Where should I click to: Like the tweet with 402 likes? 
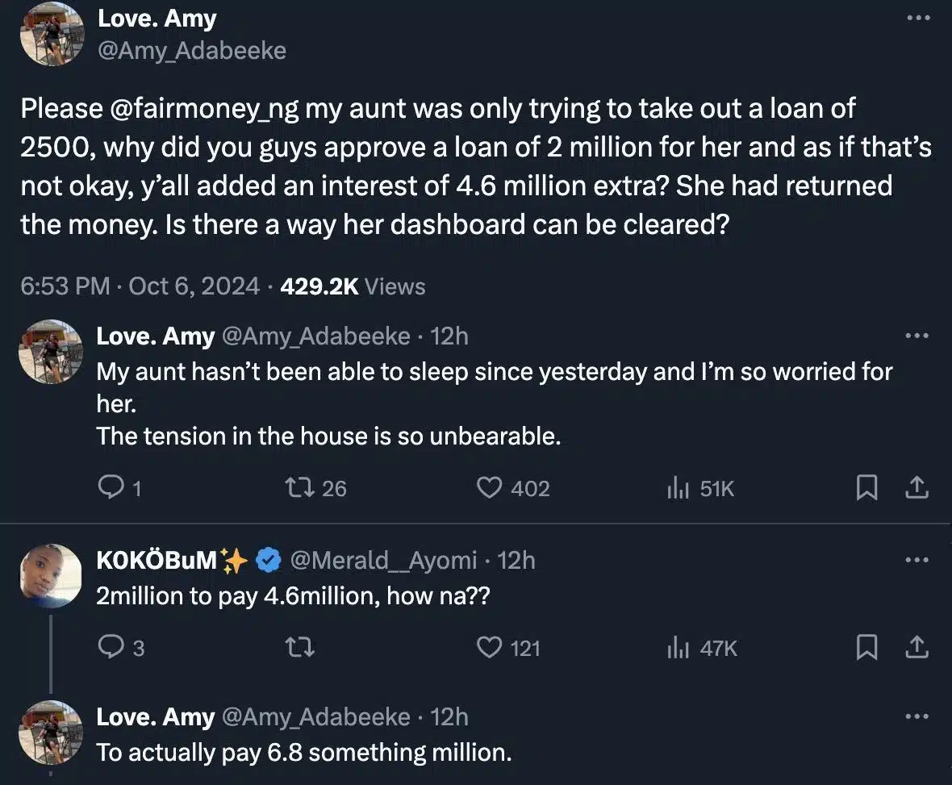click(489, 488)
